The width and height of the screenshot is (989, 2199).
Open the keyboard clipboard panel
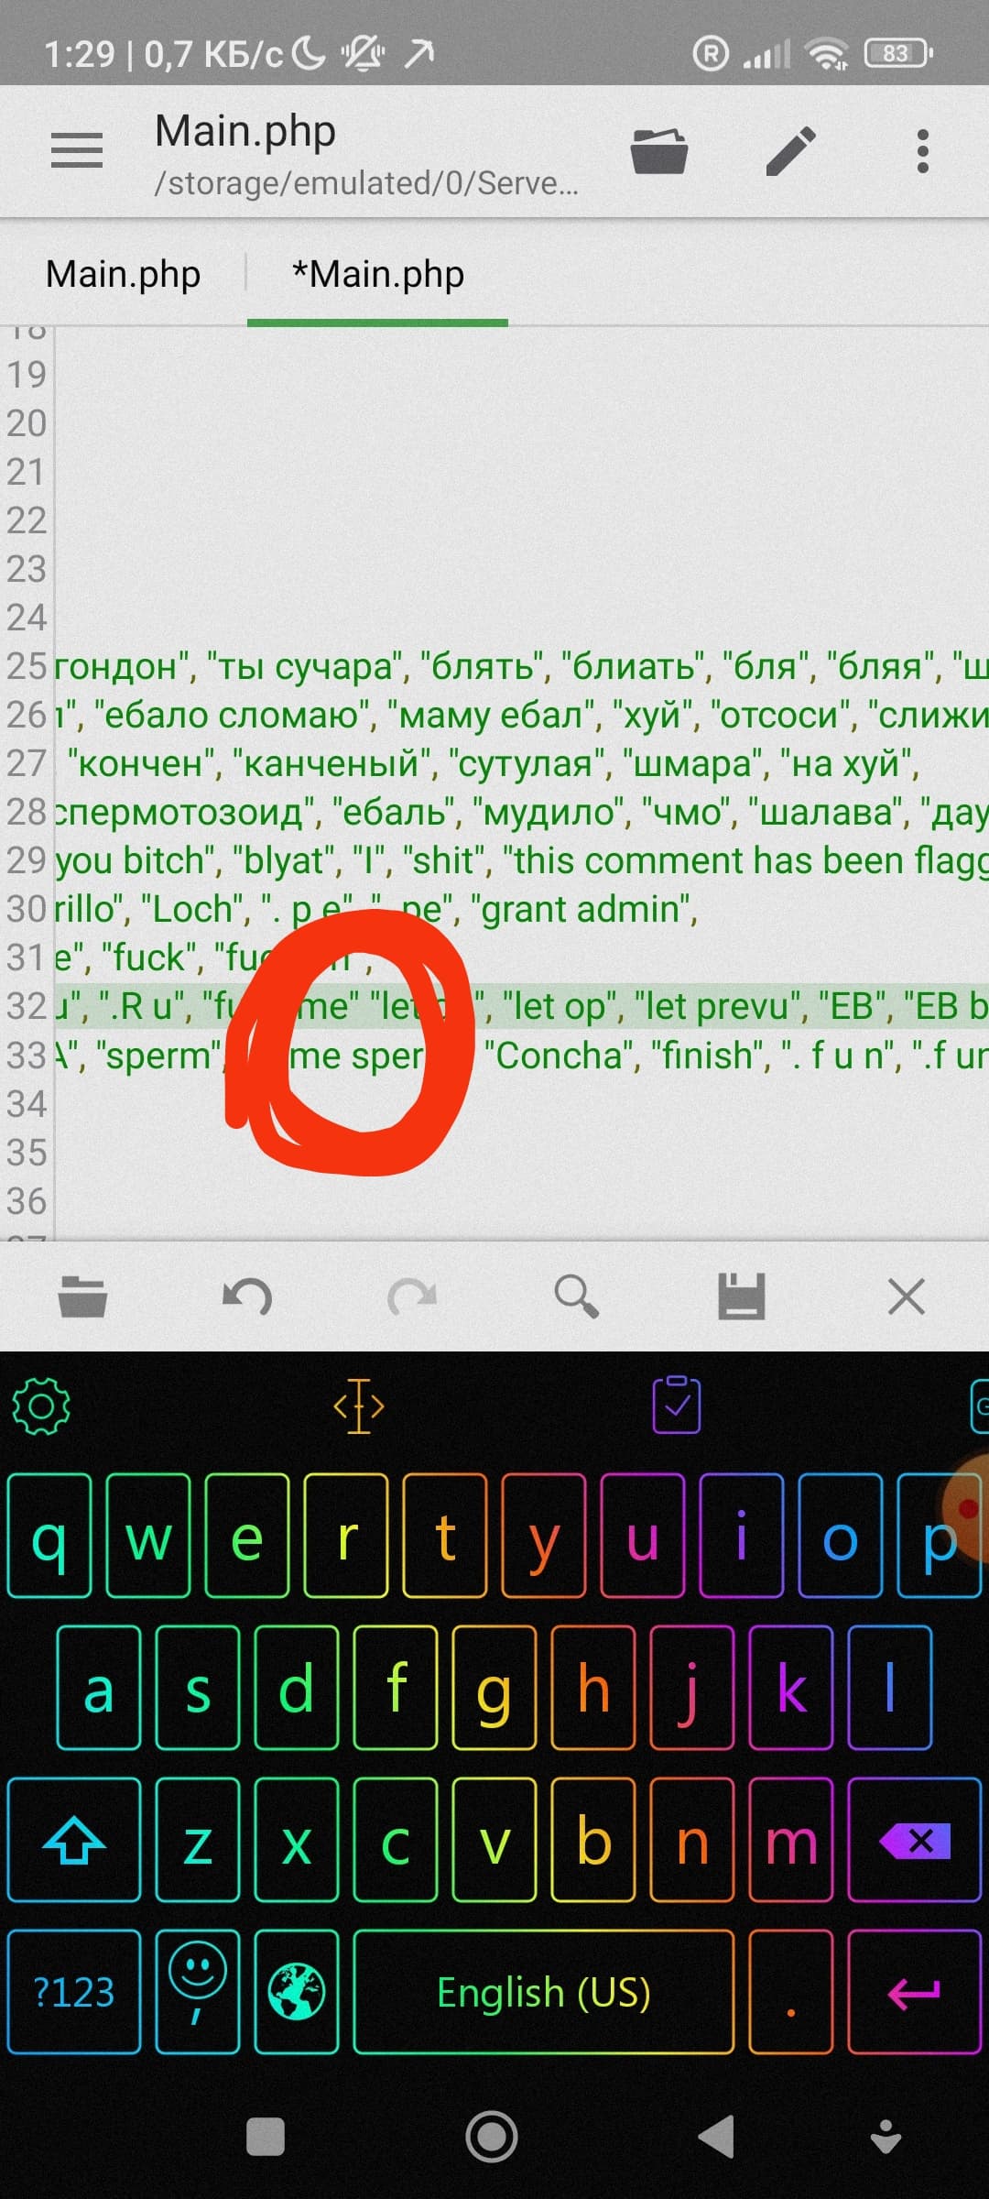click(x=677, y=1404)
